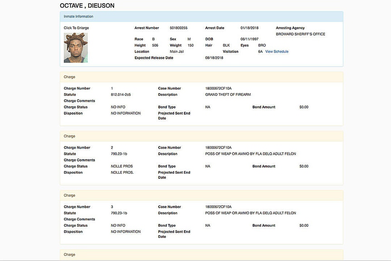The width and height of the screenshot is (391, 261).
Task: Click the date of birth 06/11/1997
Action: pos(250,39)
